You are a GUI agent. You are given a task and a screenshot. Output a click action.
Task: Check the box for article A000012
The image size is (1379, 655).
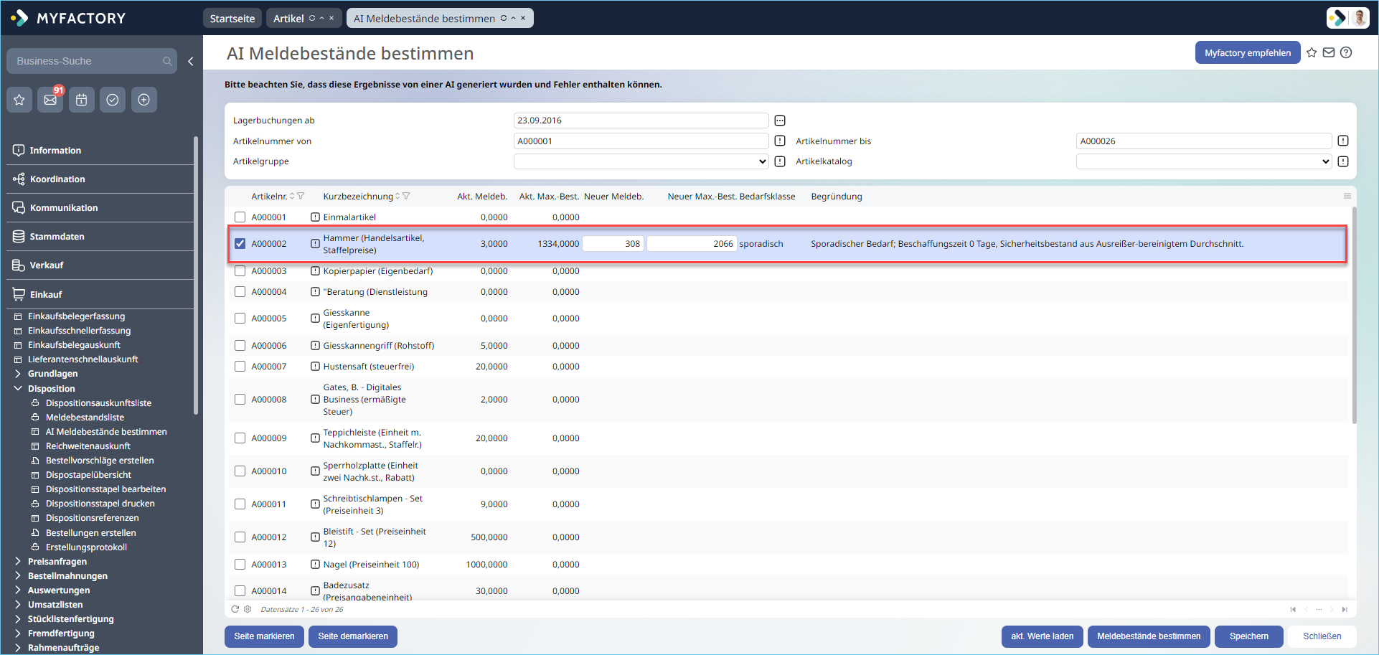(240, 537)
